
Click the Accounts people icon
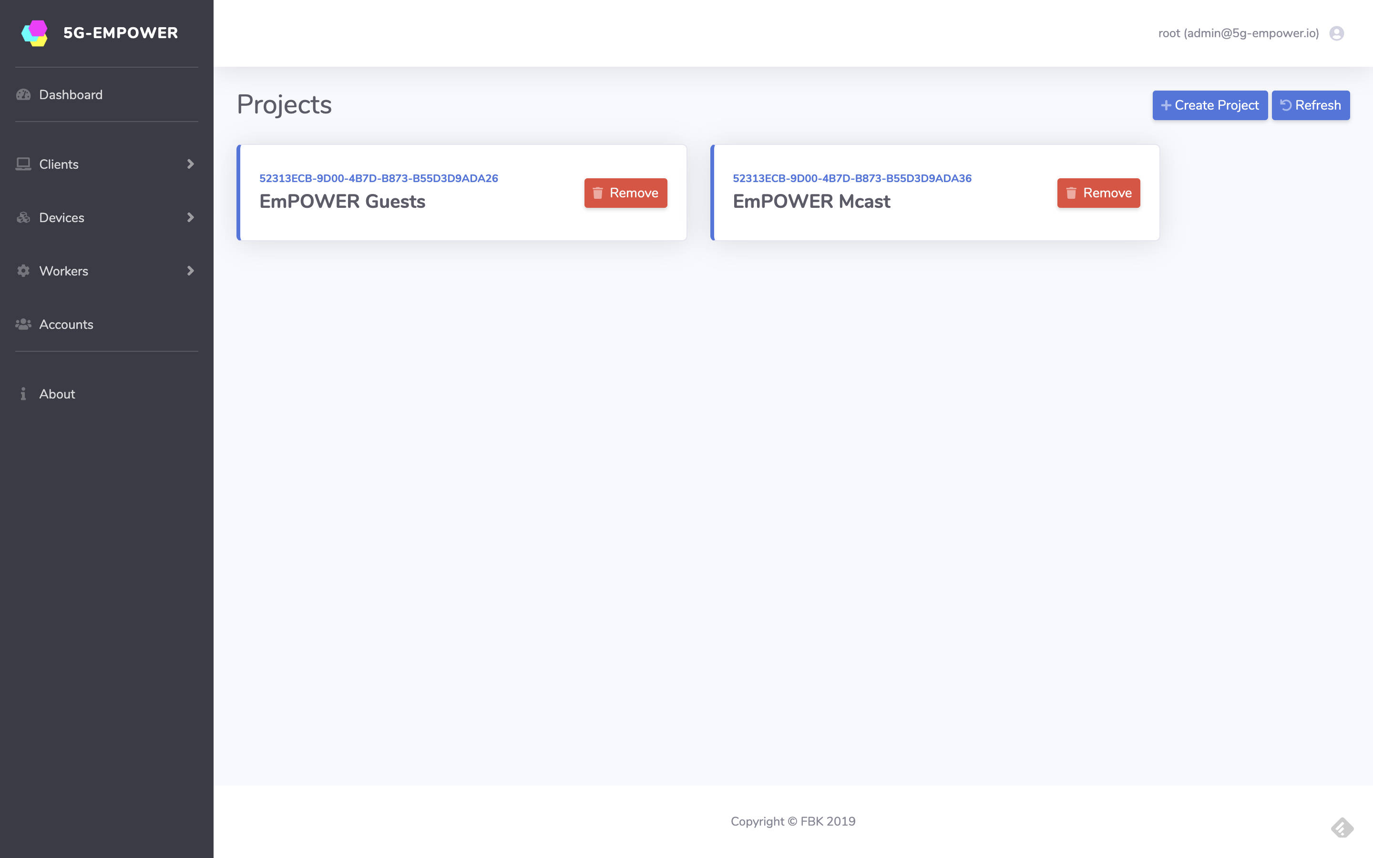(x=23, y=324)
